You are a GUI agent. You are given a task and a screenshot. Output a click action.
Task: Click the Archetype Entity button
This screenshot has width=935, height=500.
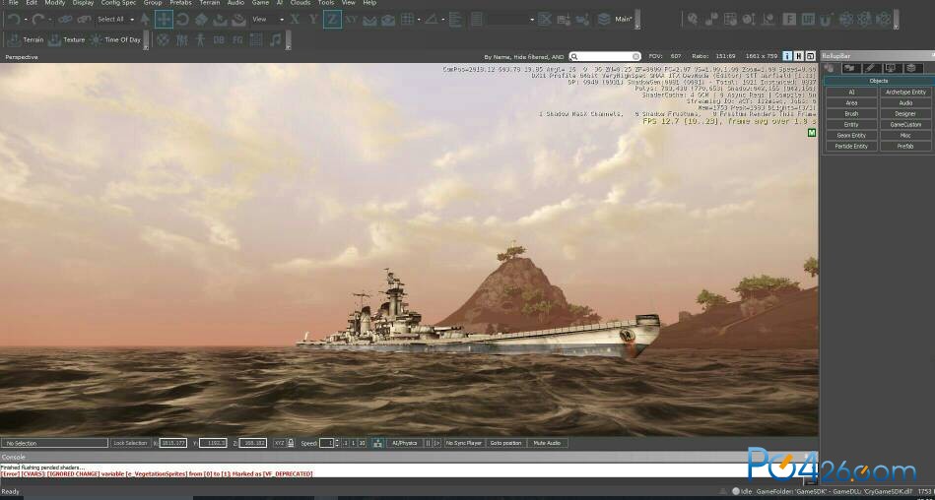point(905,93)
